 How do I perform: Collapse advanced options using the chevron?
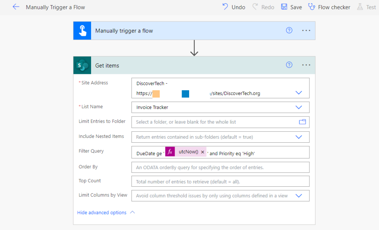[x=133, y=212]
